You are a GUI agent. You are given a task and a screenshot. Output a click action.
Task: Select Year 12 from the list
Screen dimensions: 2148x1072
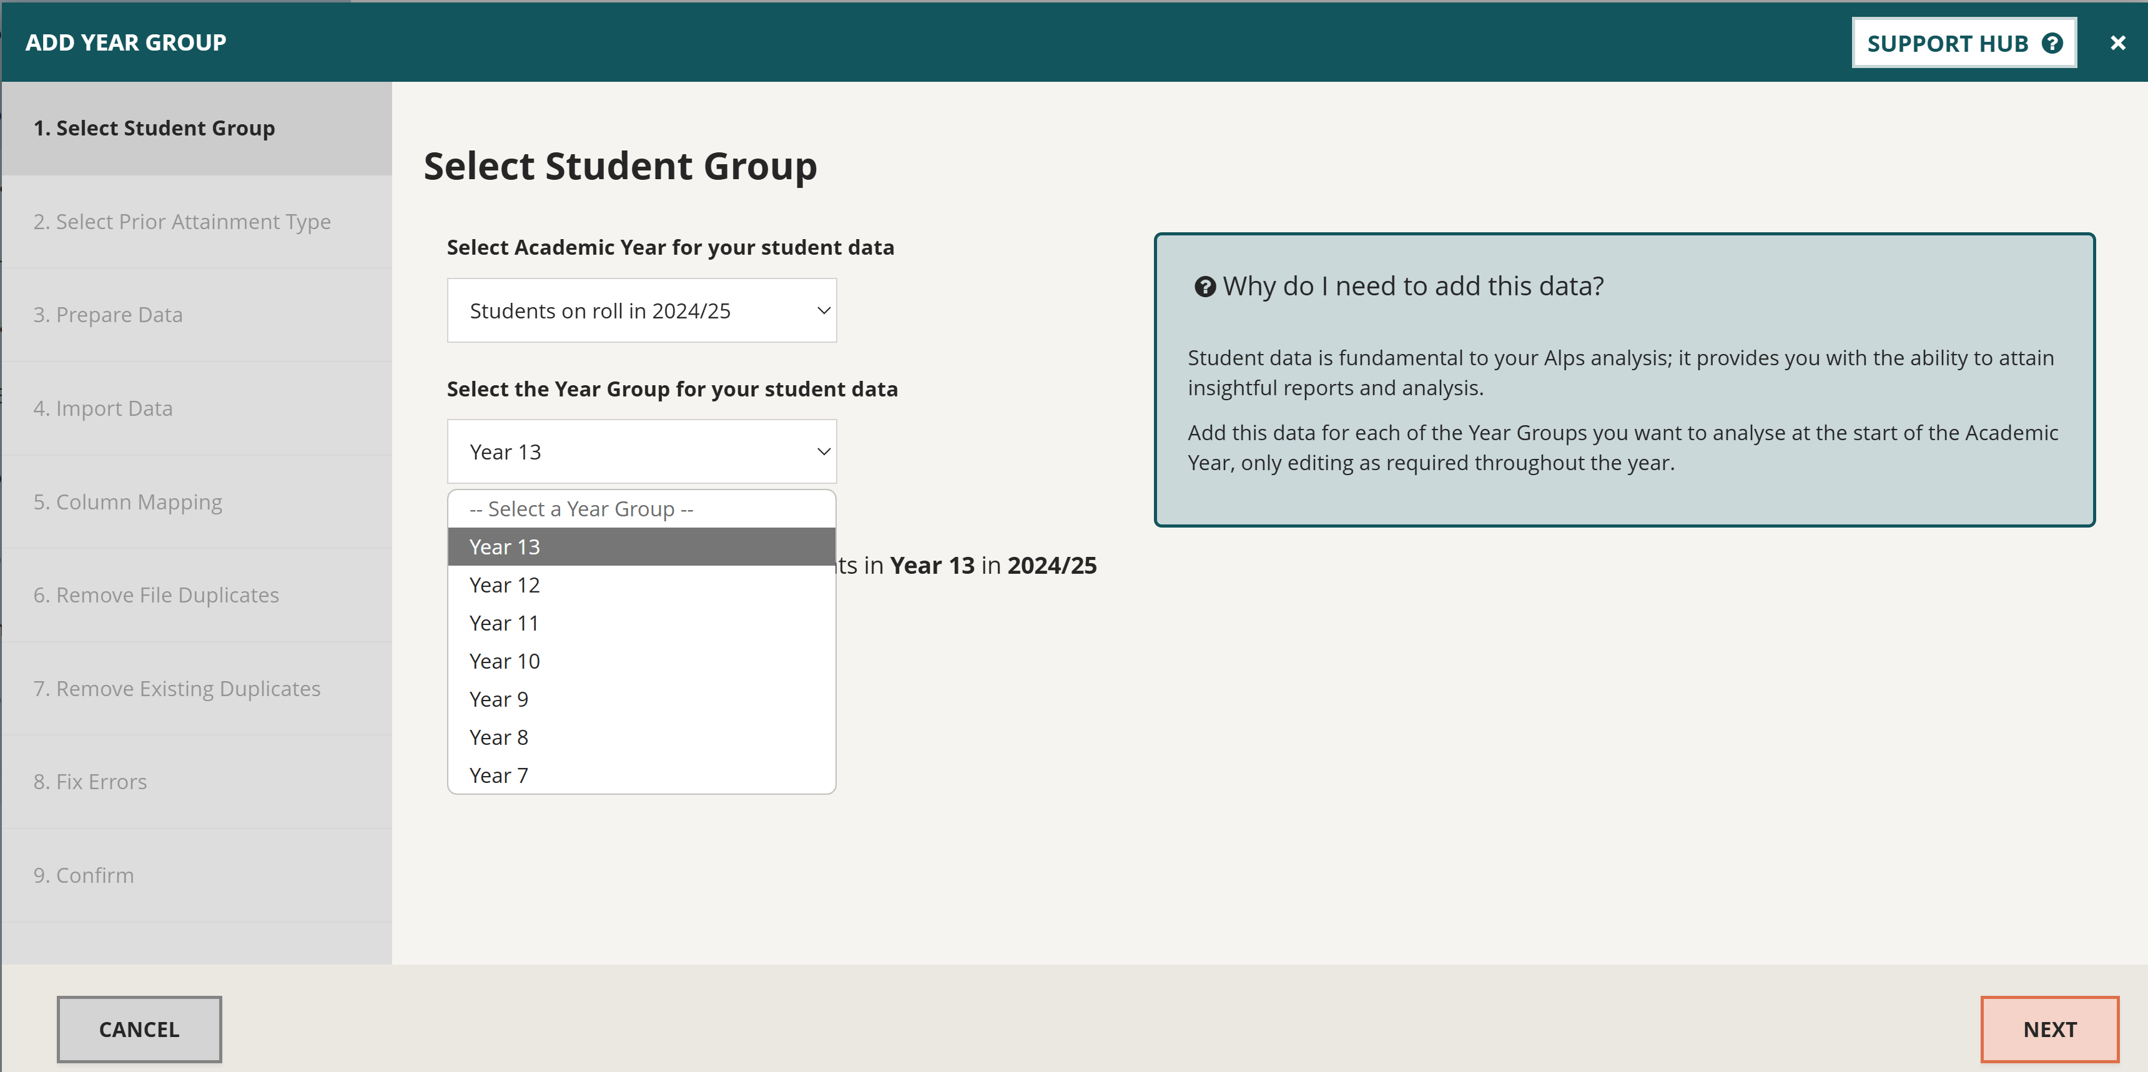[641, 585]
